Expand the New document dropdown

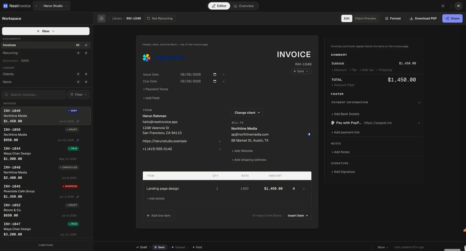coord(46,31)
